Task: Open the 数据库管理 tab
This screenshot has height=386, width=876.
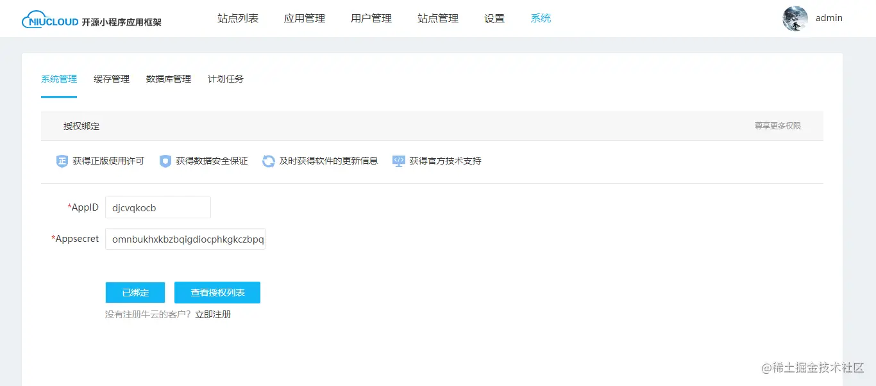Action: coord(168,79)
